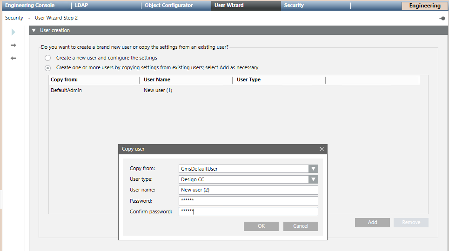Click the Engineering mode button
The width and height of the screenshot is (449, 251).
click(x=424, y=6)
